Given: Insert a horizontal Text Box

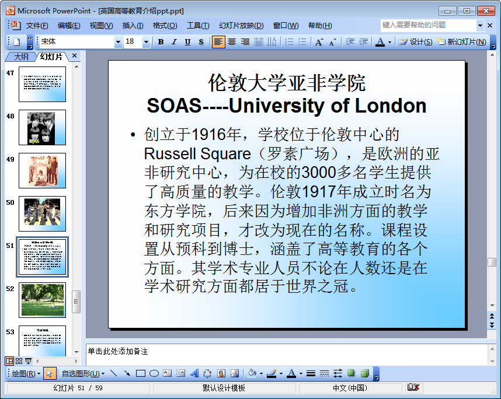Looking at the screenshot, I should point(168,373).
